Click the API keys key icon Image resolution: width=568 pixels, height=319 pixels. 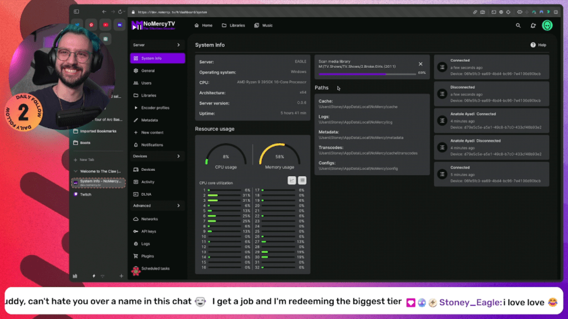(x=136, y=231)
